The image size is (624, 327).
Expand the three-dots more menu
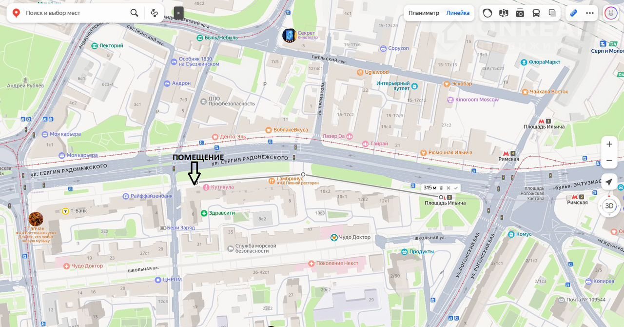(x=590, y=13)
